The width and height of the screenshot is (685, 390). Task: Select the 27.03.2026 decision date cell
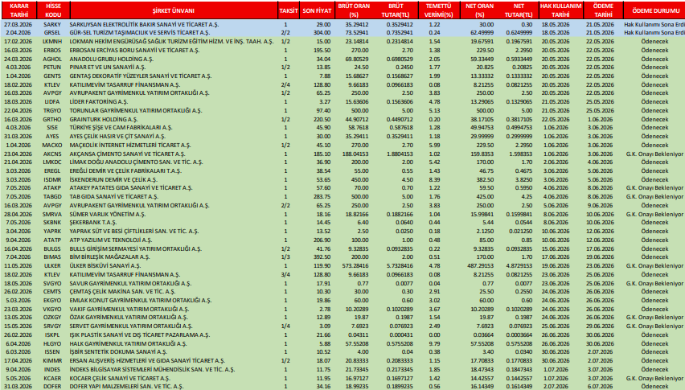click(x=18, y=24)
